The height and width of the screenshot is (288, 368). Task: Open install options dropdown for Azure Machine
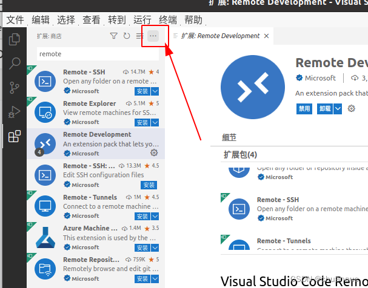click(x=155, y=247)
